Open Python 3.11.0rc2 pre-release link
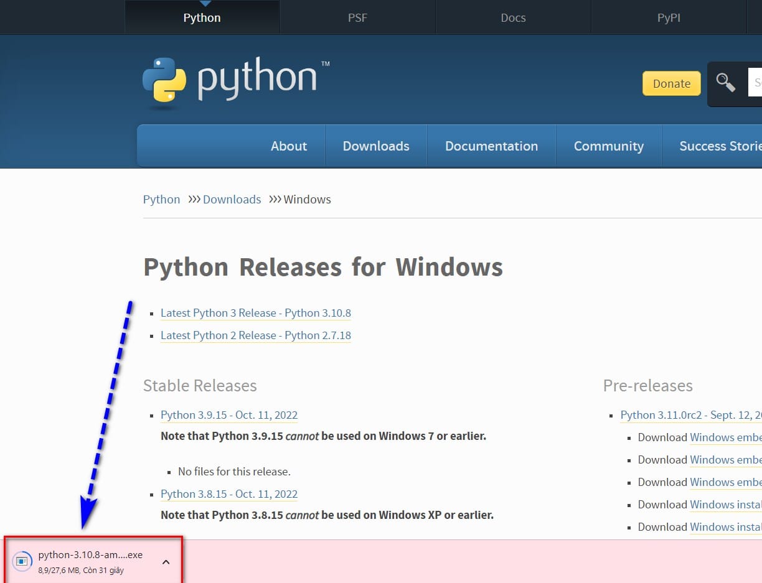 pos(691,415)
